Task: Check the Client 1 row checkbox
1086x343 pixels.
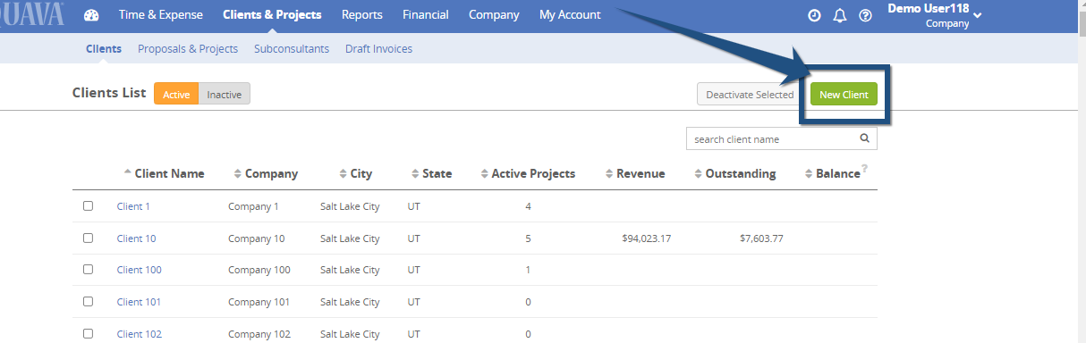Action: [x=88, y=205]
